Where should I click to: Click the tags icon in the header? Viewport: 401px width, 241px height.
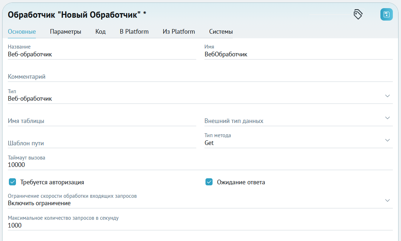pyautogui.click(x=358, y=14)
